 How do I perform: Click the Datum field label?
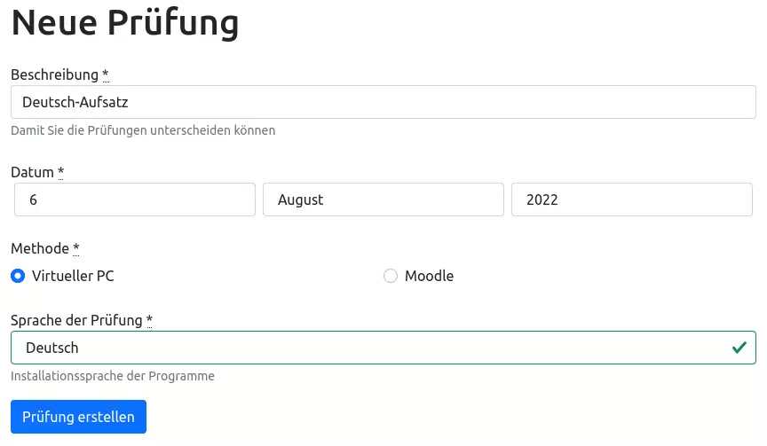pyautogui.click(x=32, y=171)
